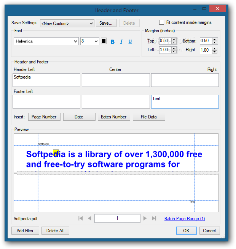Viewport: 236px width, 249px height.
Task: Open the Batch Page Range (1) link
Action: 185,219
